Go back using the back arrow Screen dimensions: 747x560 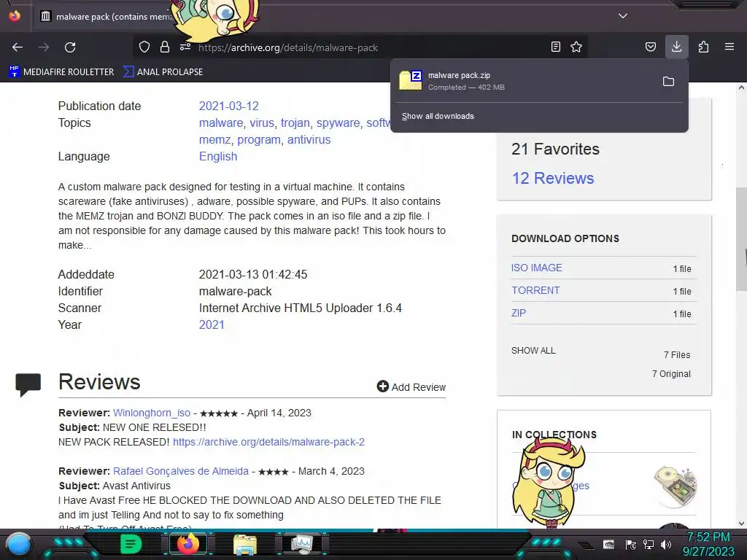tap(18, 47)
